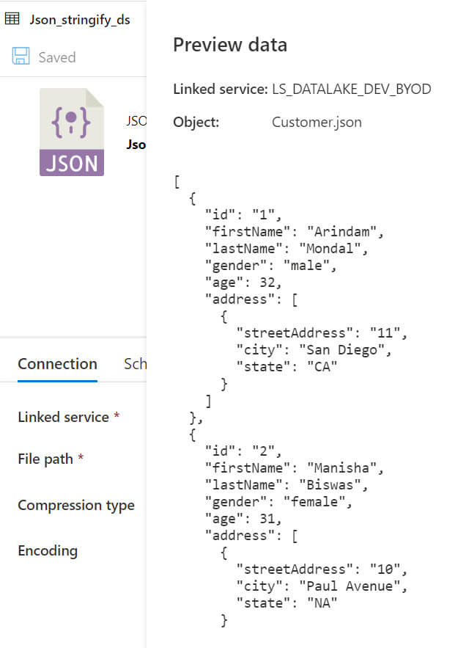This screenshot has width=458, height=648.
Task: Click the table icon beside Json_stringify_ds
Action: coord(12,20)
